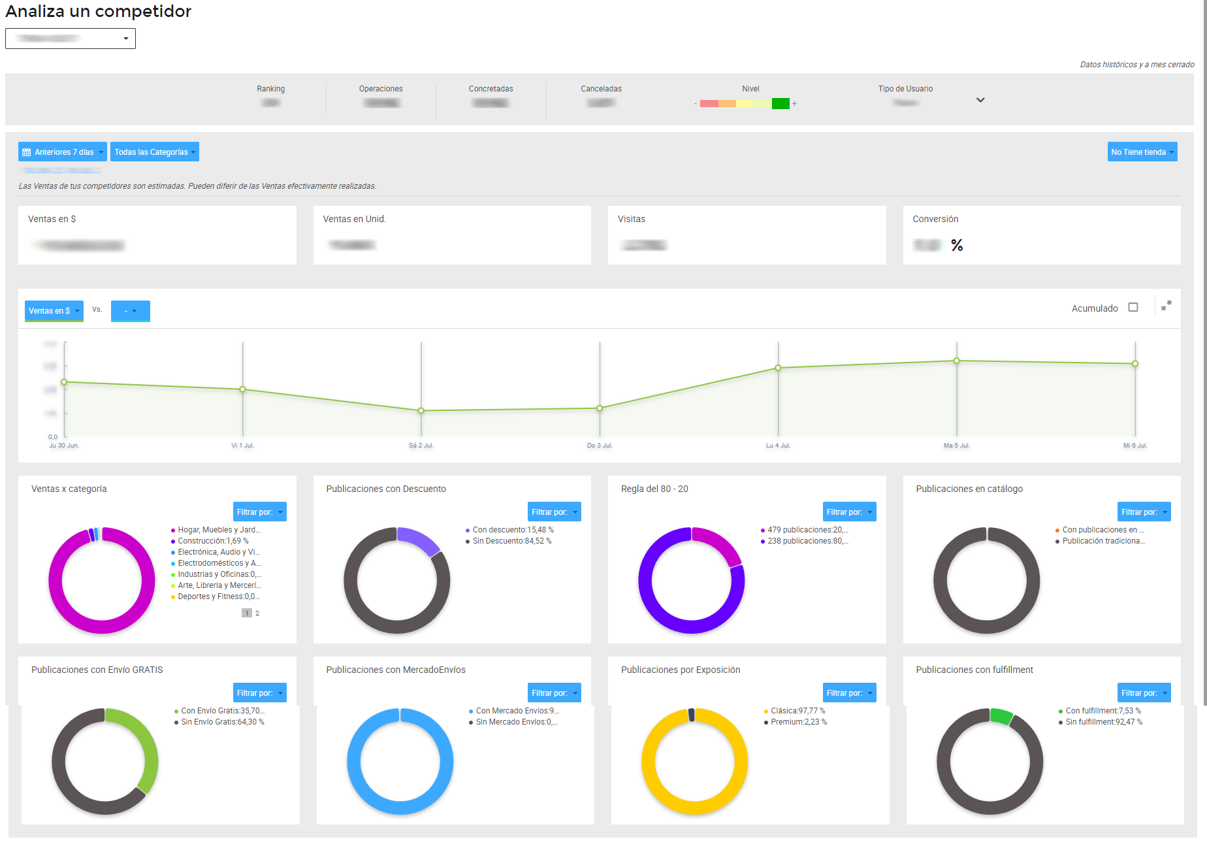The width and height of the screenshot is (1207, 850).
Task: Open the Vs. comparison metric dropdown
Action: pyautogui.click(x=131, y=311)
